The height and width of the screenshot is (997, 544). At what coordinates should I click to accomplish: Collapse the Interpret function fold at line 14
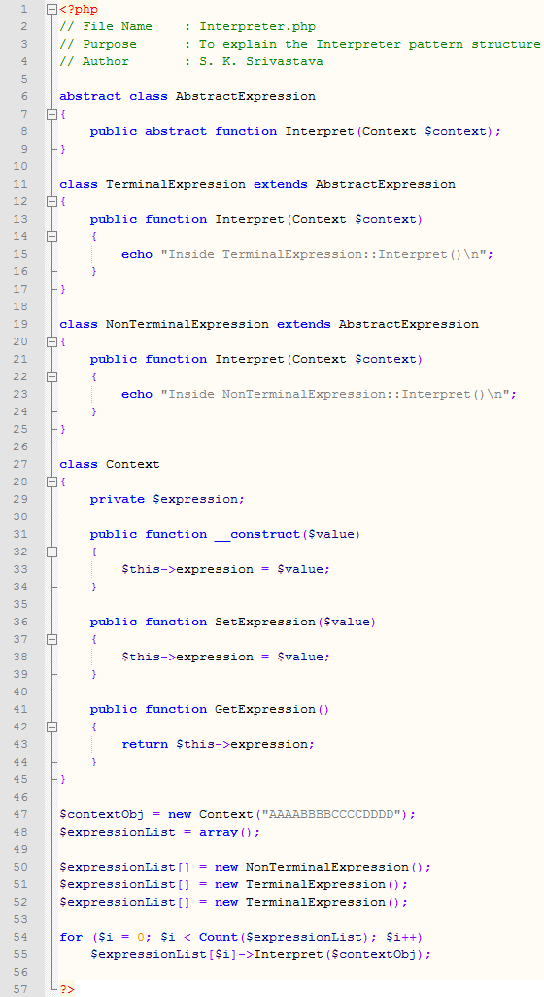pos(51,236)
